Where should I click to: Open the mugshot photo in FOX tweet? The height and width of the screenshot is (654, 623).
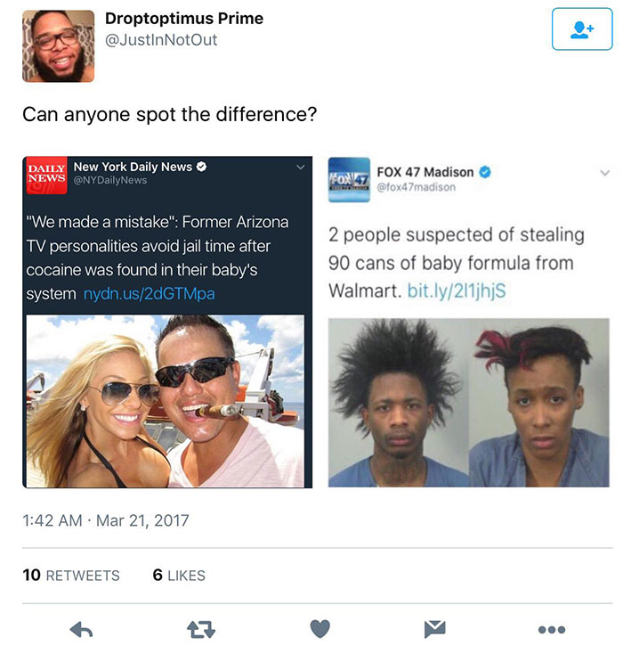[468, 403]
